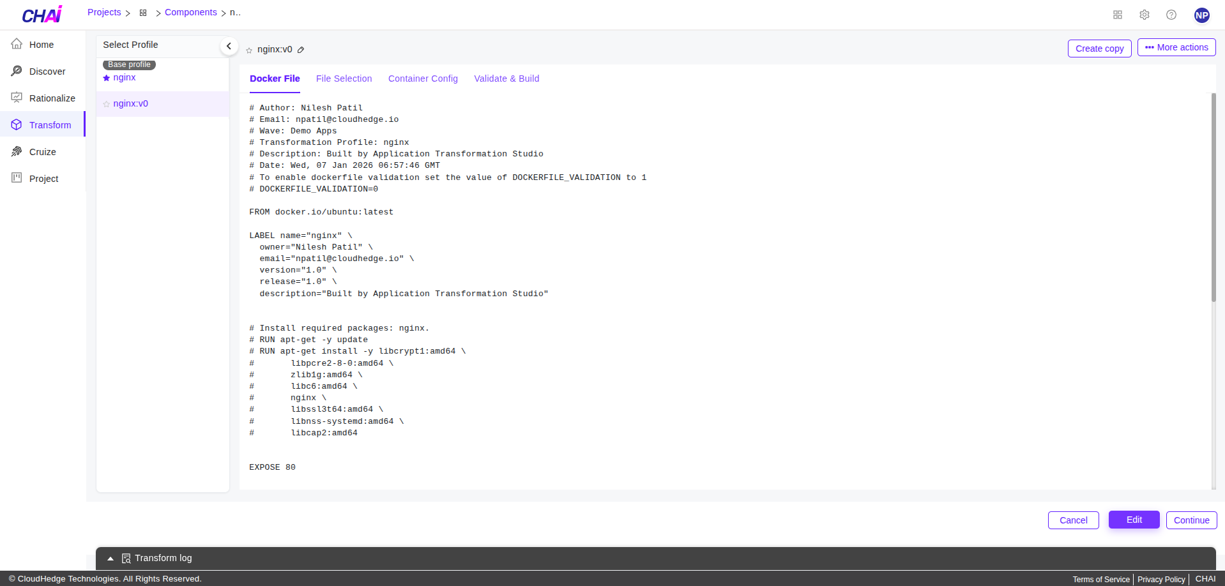Viewport: 1225px width, 586px height.
Task: Open the help question mark icon
Action: pos(1171,15)
